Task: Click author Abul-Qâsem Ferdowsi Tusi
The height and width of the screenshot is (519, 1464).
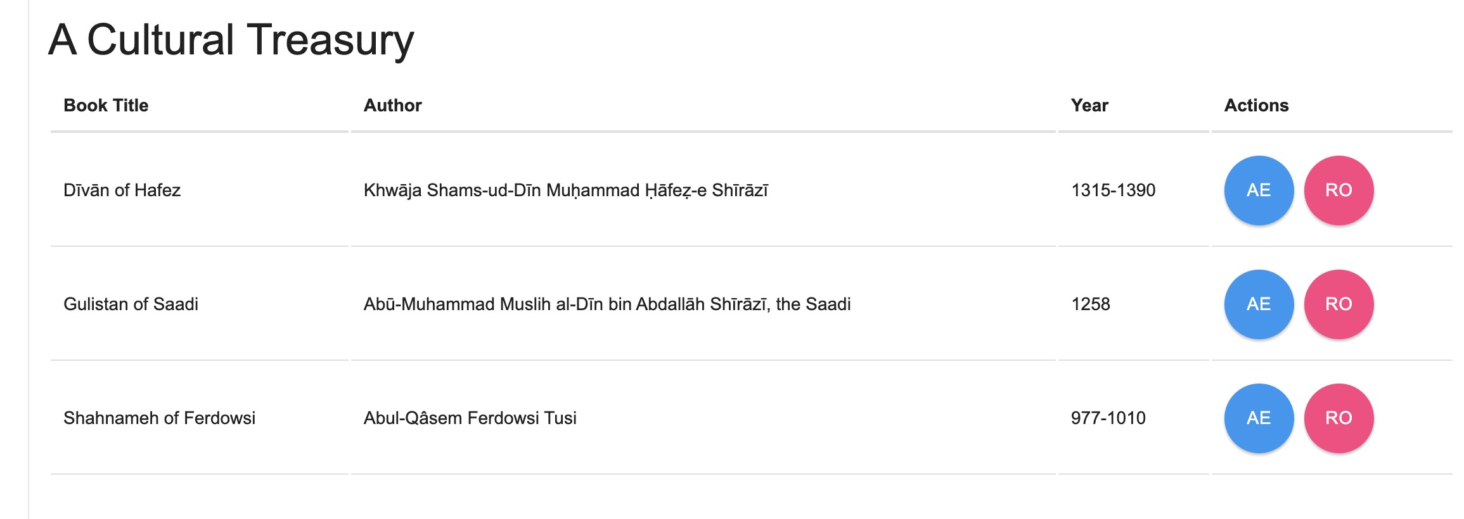Action: [x=470, y=418]
